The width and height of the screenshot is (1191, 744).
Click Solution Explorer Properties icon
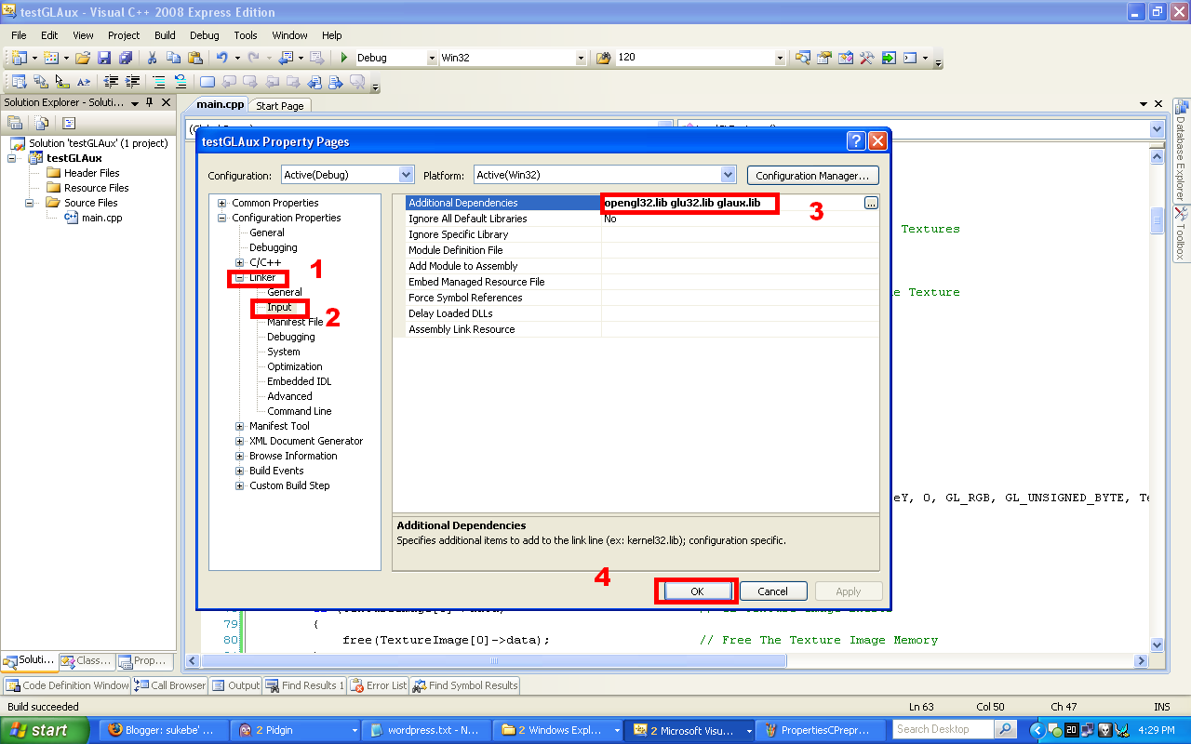(15, 122)
